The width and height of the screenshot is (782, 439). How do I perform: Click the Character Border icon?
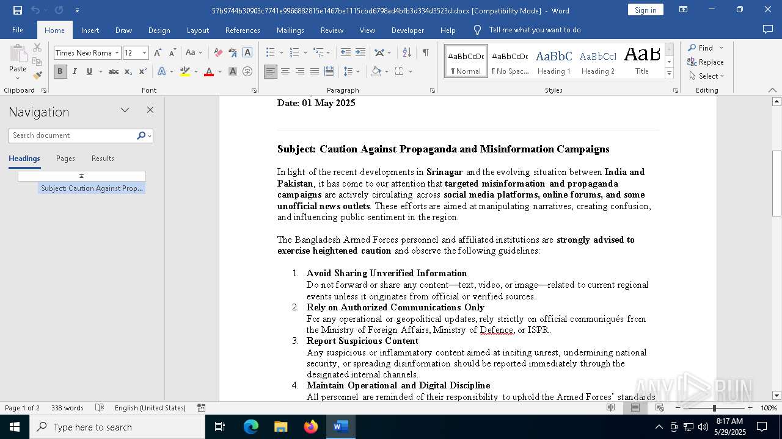click(247, 53)
